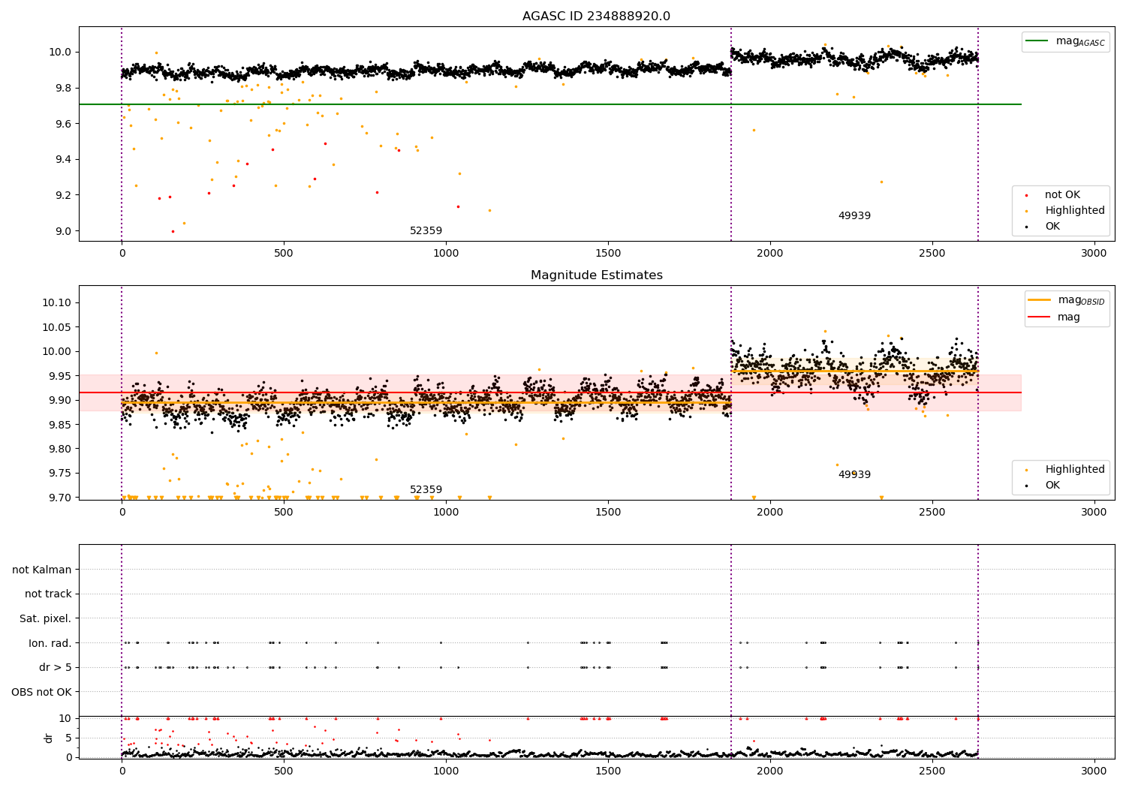Click the 9.0 y-axis tick label
Viewport: 1126px width, 788px height.
(x=63, y=231)
